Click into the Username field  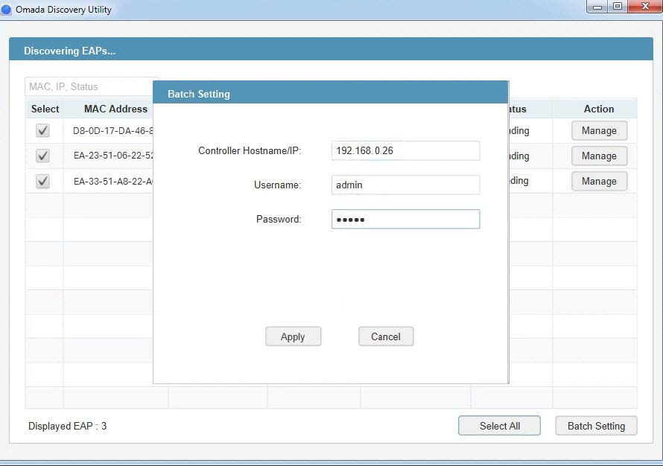click(405, 185)
